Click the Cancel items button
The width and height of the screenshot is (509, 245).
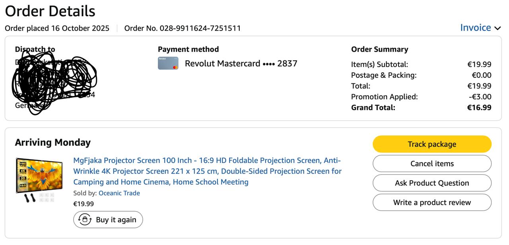point(432,164)
